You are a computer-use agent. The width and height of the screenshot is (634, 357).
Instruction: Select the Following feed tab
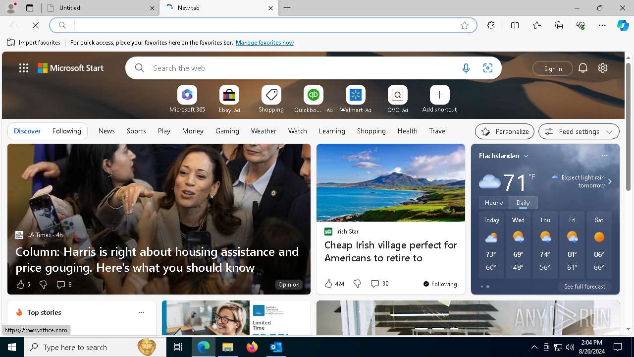pyautogui.click(x=66, y=131)
